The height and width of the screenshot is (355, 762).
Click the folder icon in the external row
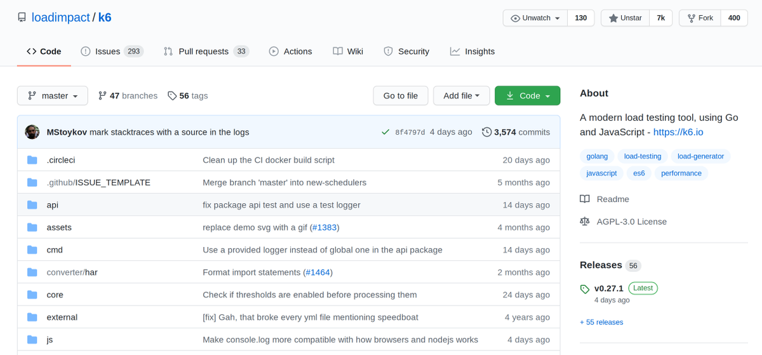[32, 317]
